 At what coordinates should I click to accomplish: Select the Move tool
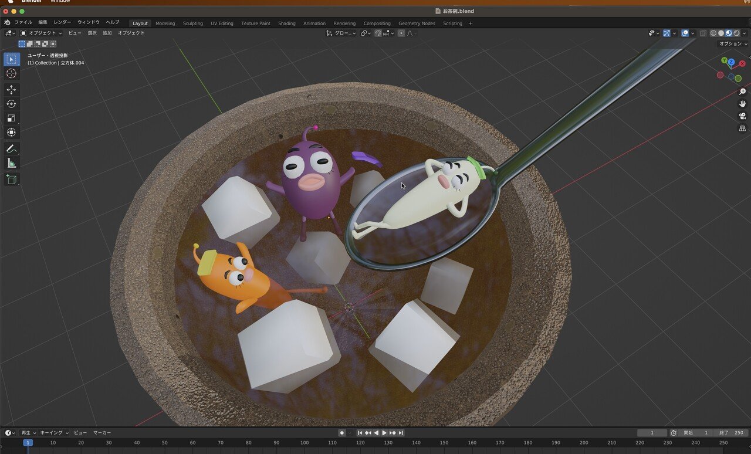pos(12,90)
